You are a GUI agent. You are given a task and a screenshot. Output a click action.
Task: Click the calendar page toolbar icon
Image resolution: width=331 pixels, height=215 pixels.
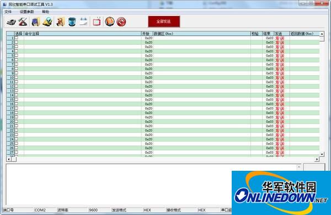click(x=84, y=22)
